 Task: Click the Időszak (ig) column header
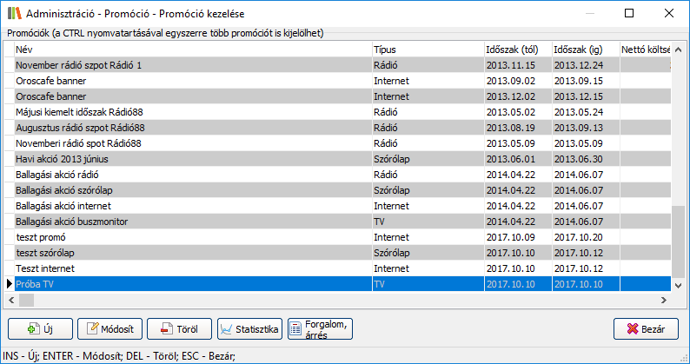[x=583, y=49]
